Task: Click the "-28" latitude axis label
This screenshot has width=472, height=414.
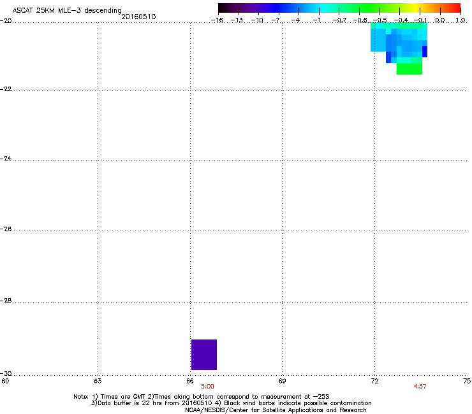Action: [x=6, y=301]
